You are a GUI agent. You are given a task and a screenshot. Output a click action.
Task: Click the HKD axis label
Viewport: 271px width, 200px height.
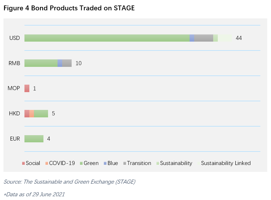pos(14,114)
